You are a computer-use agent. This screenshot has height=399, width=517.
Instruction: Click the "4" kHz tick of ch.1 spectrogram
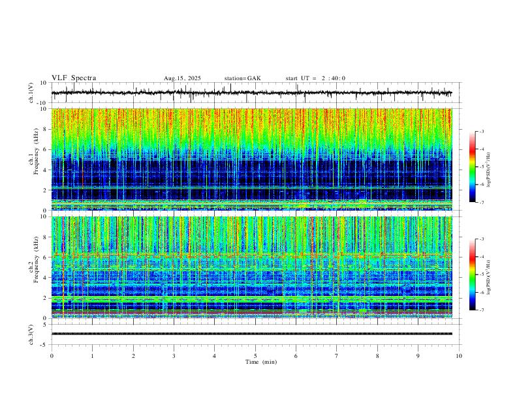[x=45, y=170]
